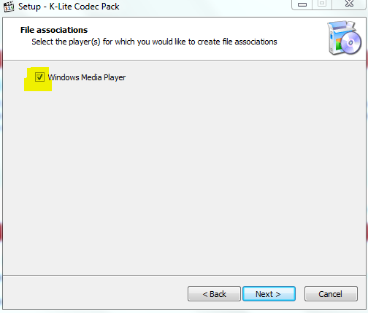The width and height of the screenshot is (368, 313).
Task: Click the checkmark inside the yellow highlighted box
Action: [39, 77]
